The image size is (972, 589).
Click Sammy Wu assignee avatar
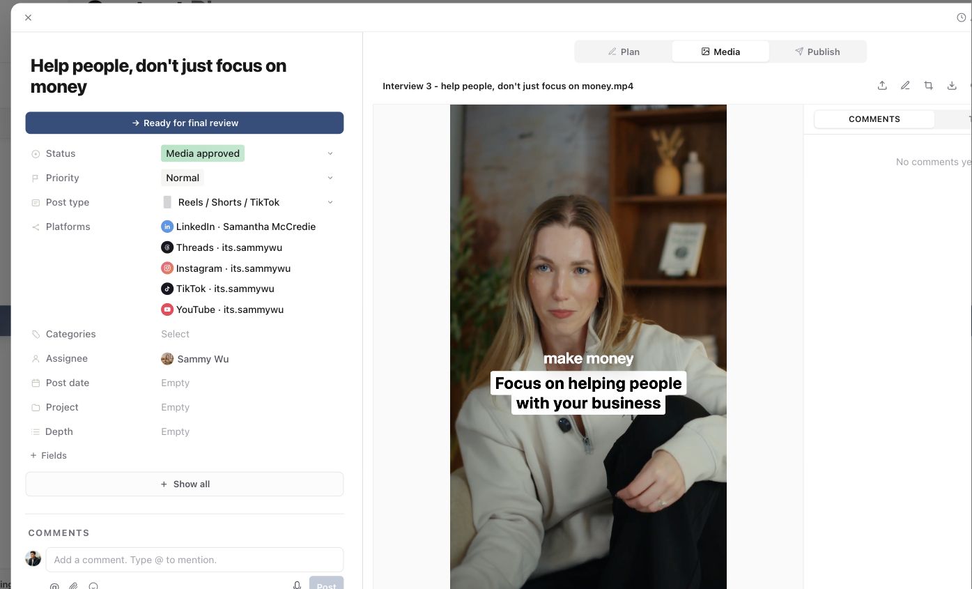[167, 359]
